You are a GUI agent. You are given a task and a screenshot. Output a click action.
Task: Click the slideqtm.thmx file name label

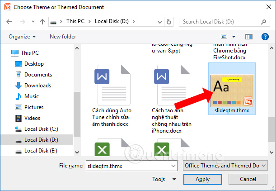pos(232,110)
